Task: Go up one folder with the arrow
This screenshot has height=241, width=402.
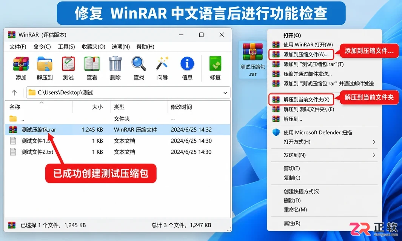Action: click(x=14, y=93)
